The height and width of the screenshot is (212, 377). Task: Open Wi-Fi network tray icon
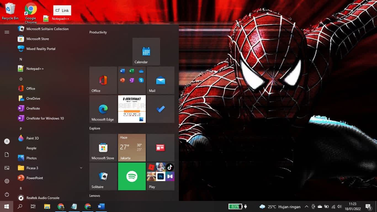click(x=333, y=206)
